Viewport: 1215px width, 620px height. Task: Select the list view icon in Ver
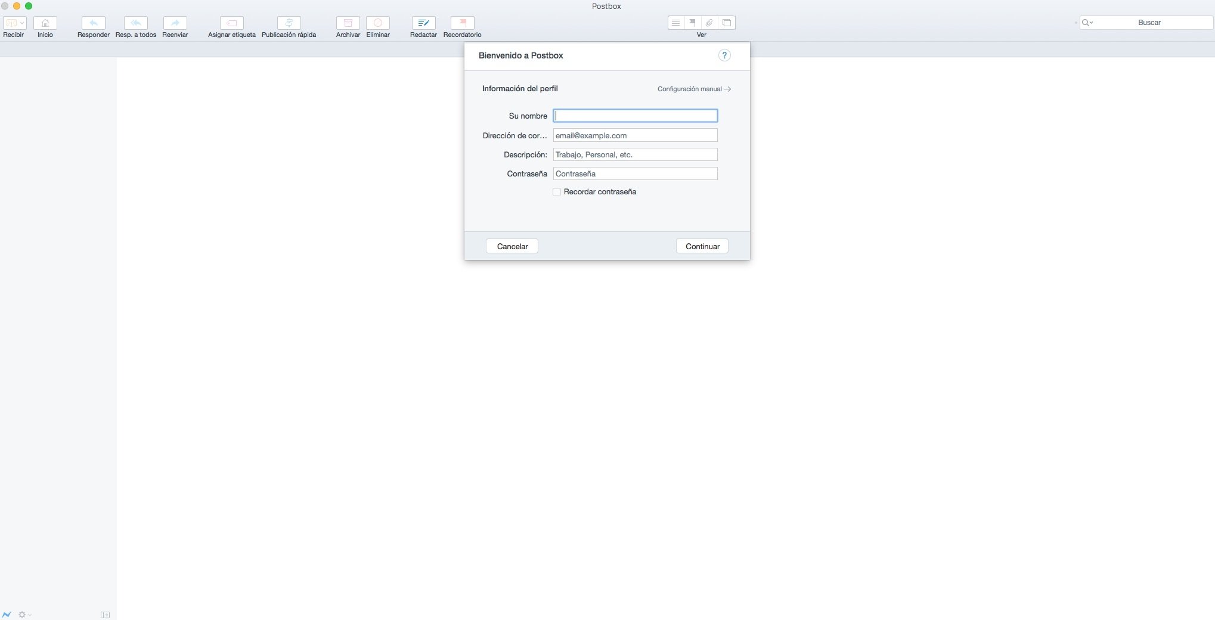click(676, 23)
